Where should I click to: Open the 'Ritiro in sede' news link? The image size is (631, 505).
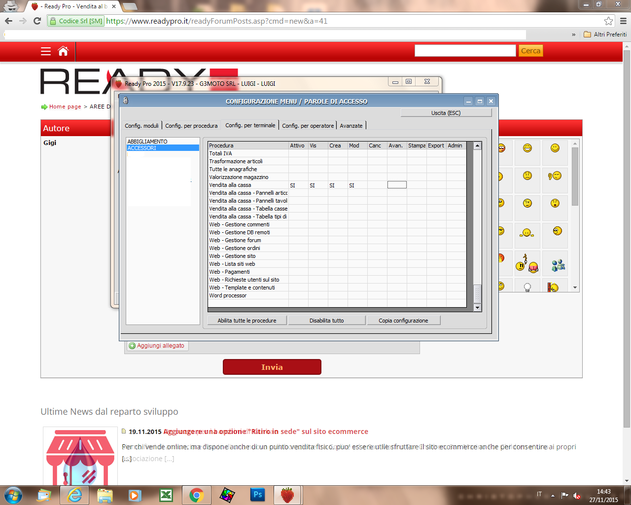(x=266, y=432)
